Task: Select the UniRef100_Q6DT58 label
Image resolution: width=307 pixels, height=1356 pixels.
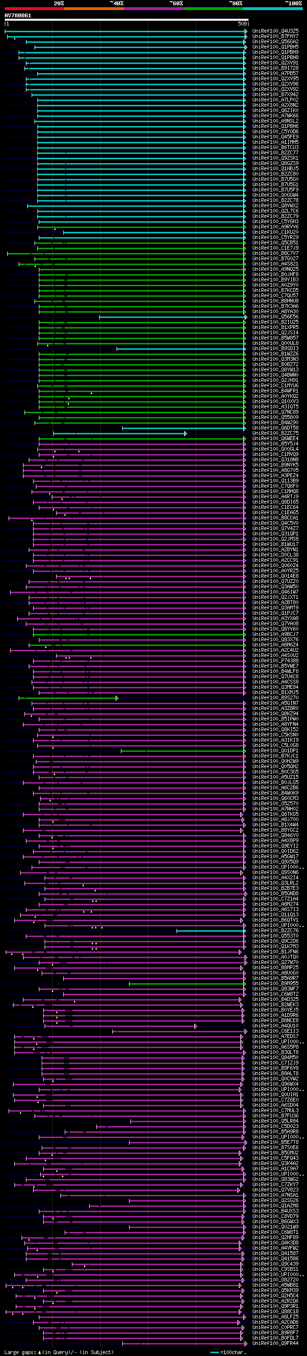Action: pos(275,428)
